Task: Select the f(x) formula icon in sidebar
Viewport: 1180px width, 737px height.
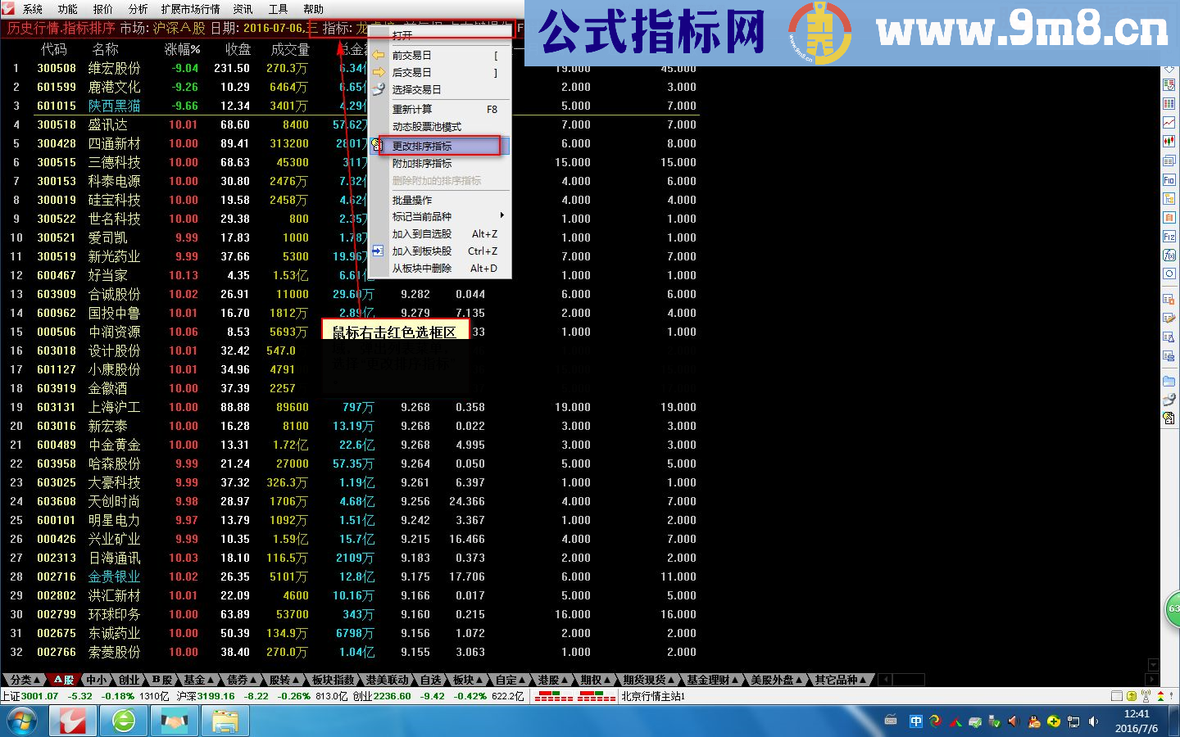Action: click(x=1169, y=255)
